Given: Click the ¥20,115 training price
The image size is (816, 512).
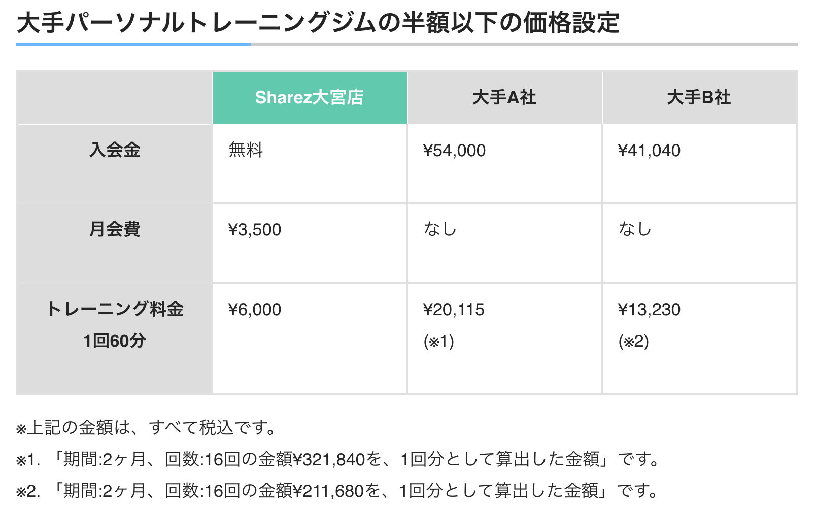Looking at the screenshot, I should click(454, 310).
